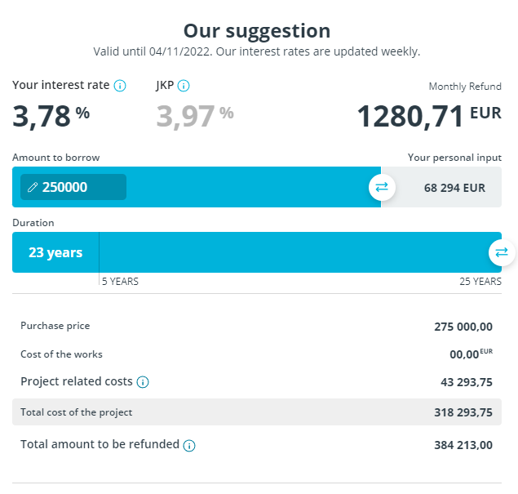Click the blue Amount to borrow bar track
The width and height of the screenshot is (518, 494).
pos(248,187)
